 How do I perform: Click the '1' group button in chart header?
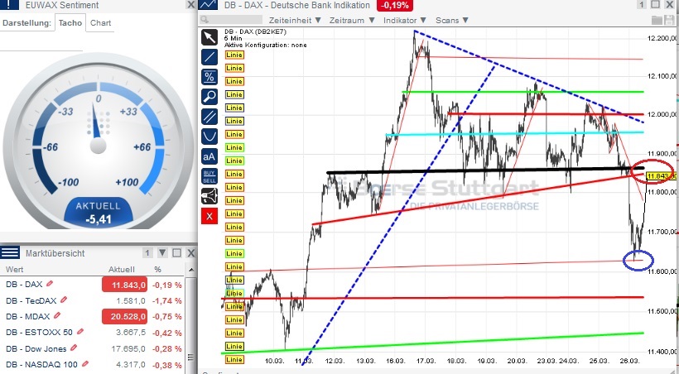click(642, 5)
